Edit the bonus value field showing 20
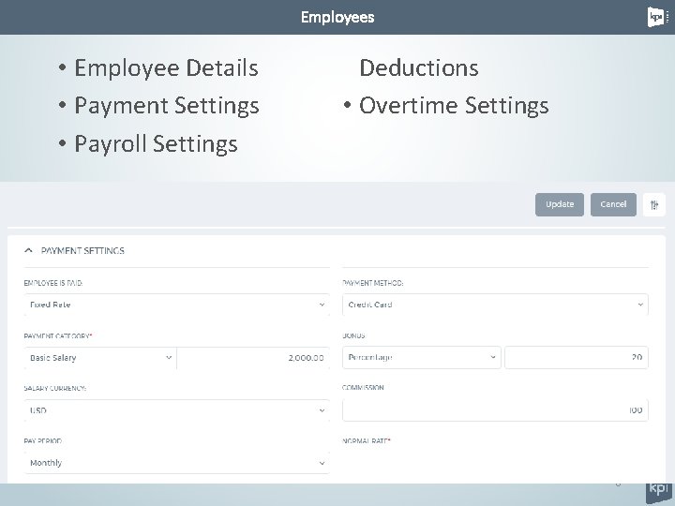675x506 pixels. coord(577,358)
